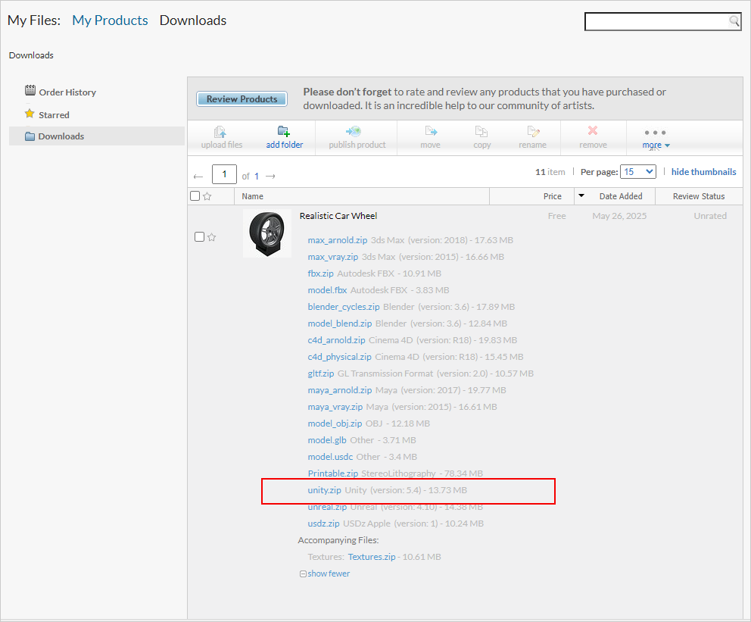Click the copy toolbar icon
The height and width of the screenshot is (622, 751).
click(481, 132)
